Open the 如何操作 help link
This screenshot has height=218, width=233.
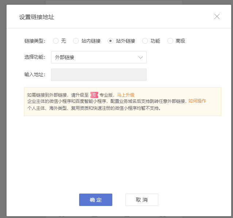click(197, 101)
